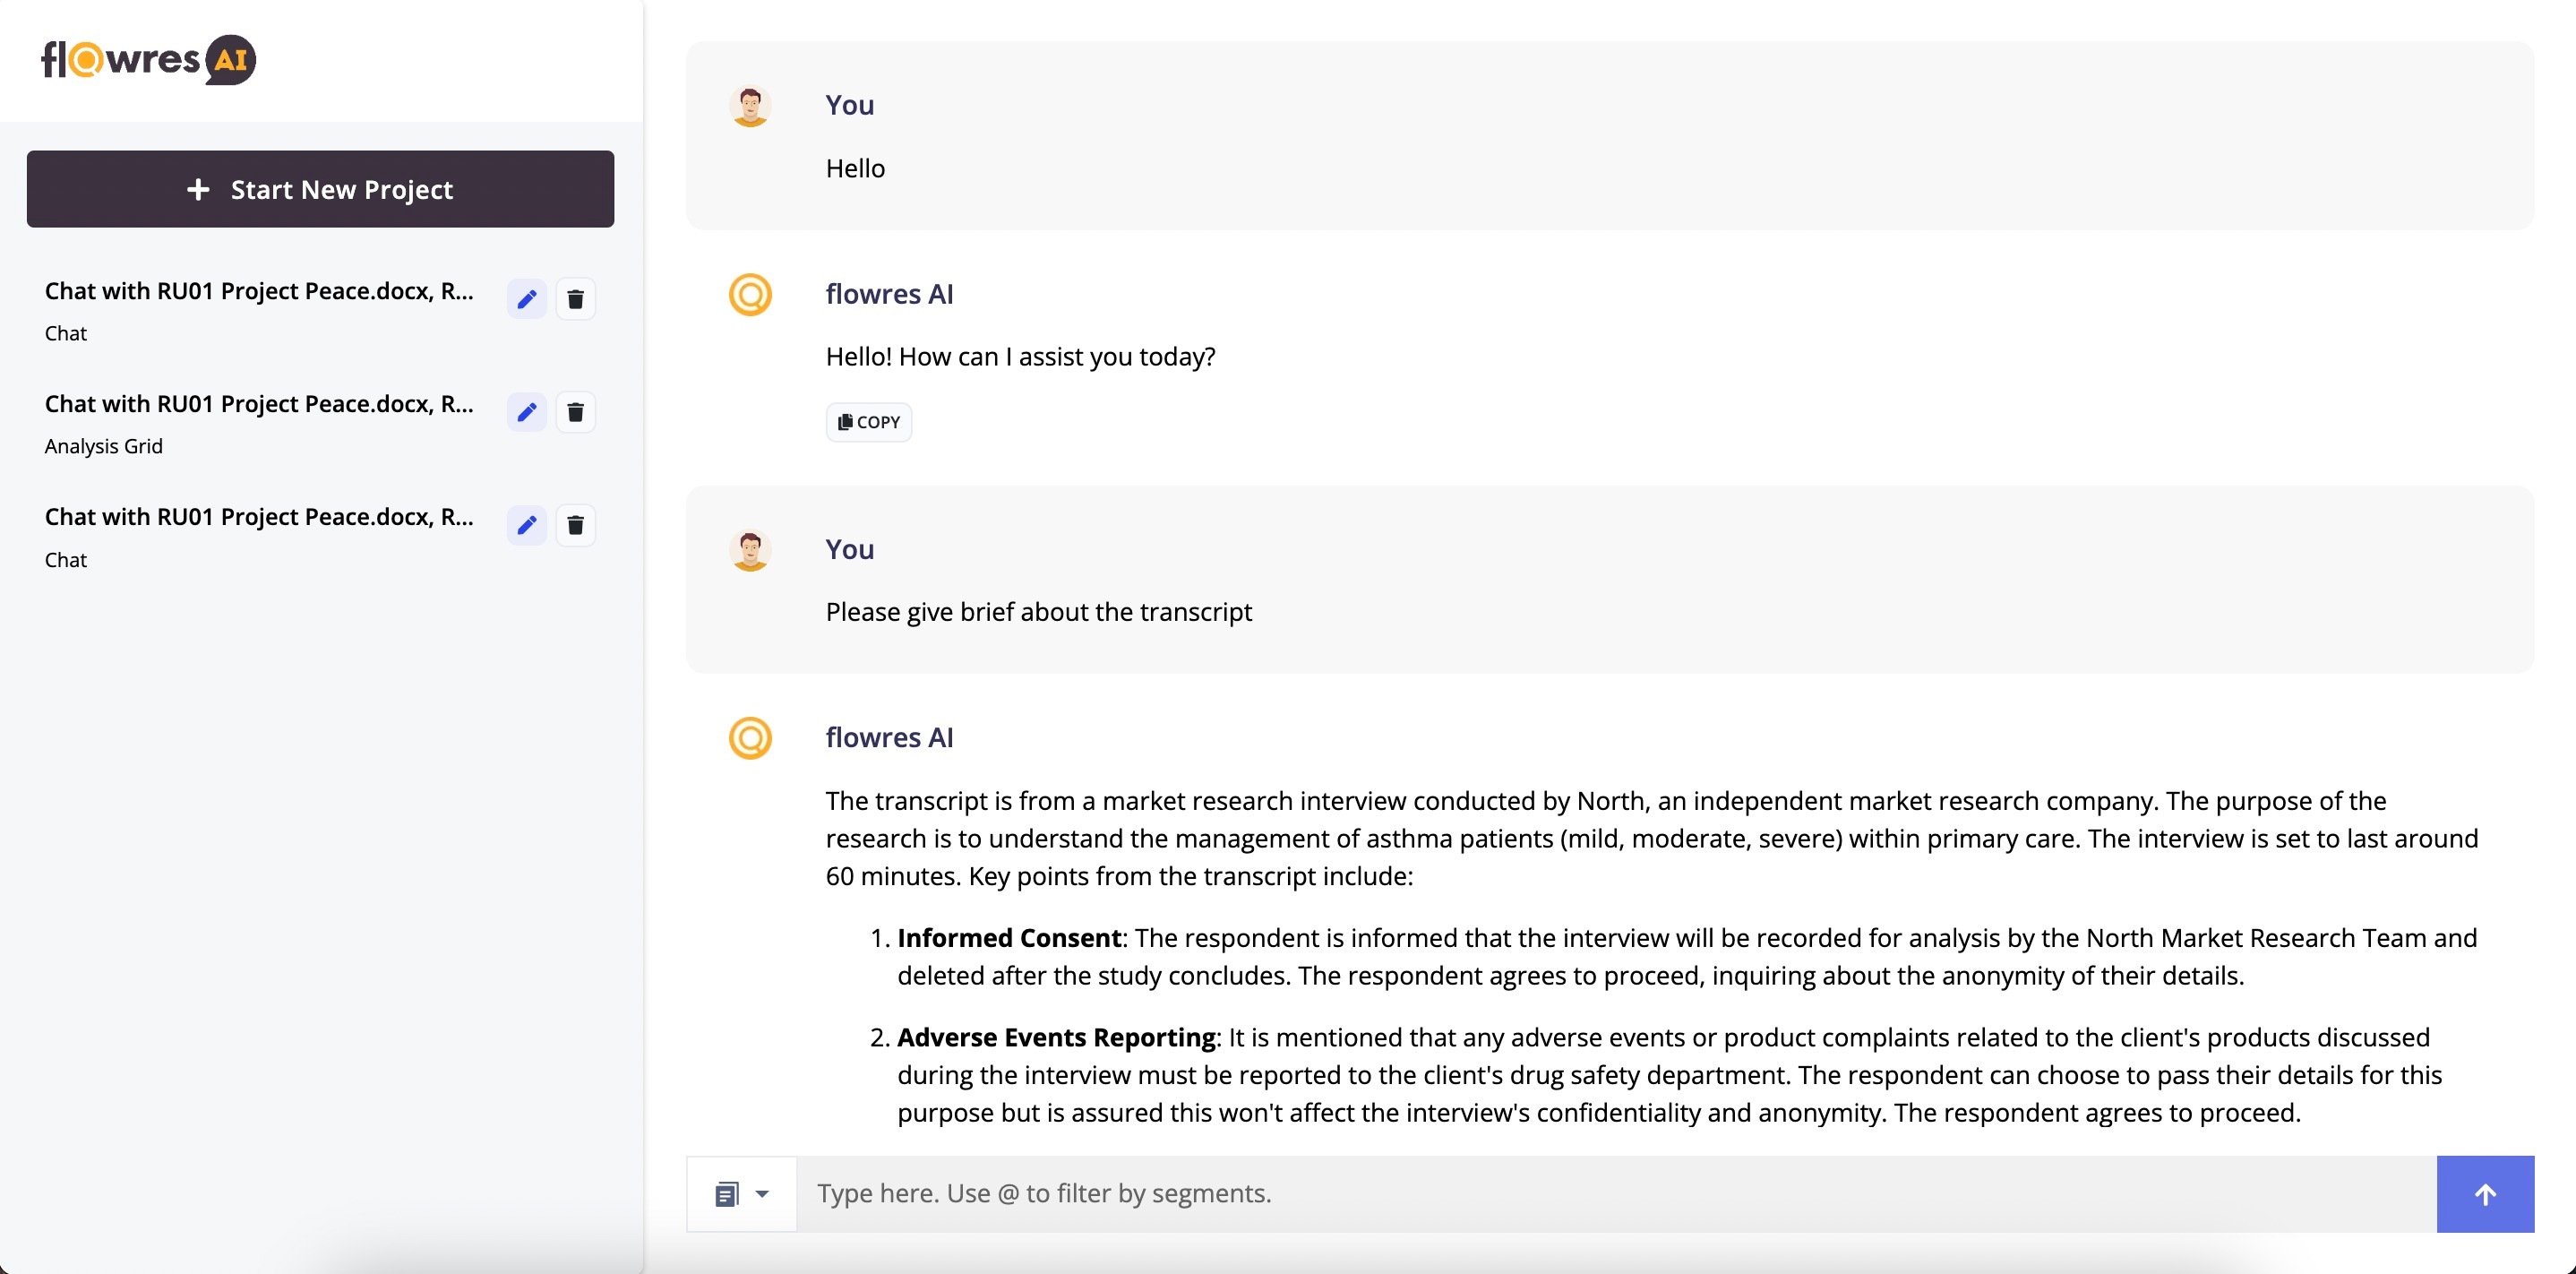Click the flowres AI avatar above transcript summary
The image size is (2576, 1274).
(x=750, y=738)
